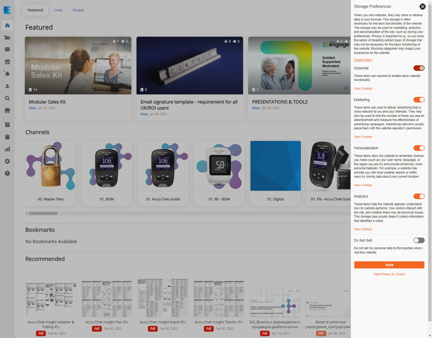Expand View Cookies under Analytics
432x338 pixels.
pyautogui.click(x=363, y=229)
